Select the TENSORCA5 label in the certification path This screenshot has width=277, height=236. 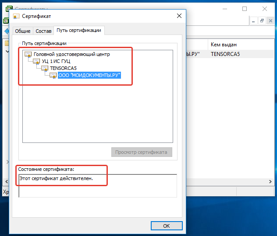[63, 68]
